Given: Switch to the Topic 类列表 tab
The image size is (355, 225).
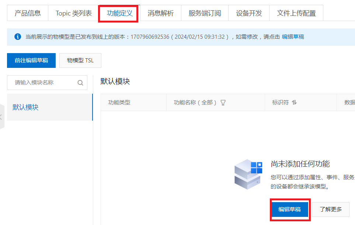Looking at the screenshot, I should [x=74, y=13].
